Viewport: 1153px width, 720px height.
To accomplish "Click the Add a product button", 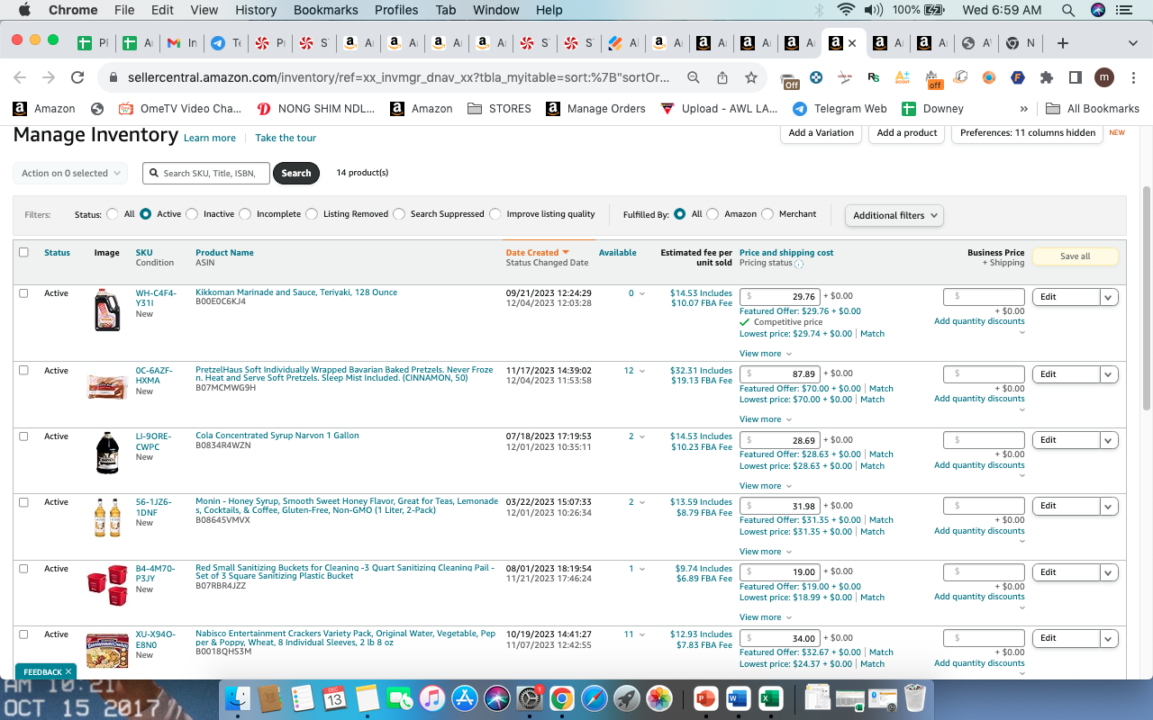I will point(907,133).
